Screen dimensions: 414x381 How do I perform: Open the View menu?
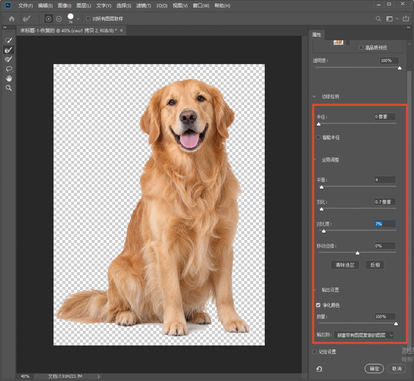tap(180, 6)
